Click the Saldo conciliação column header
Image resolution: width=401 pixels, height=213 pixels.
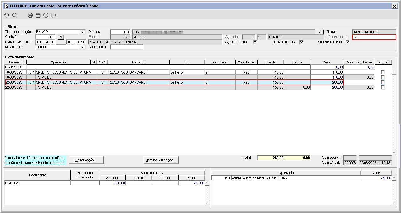coord(359,62)
